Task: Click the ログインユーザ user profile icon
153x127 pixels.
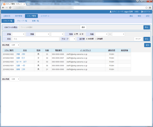Action: (110, 12)
